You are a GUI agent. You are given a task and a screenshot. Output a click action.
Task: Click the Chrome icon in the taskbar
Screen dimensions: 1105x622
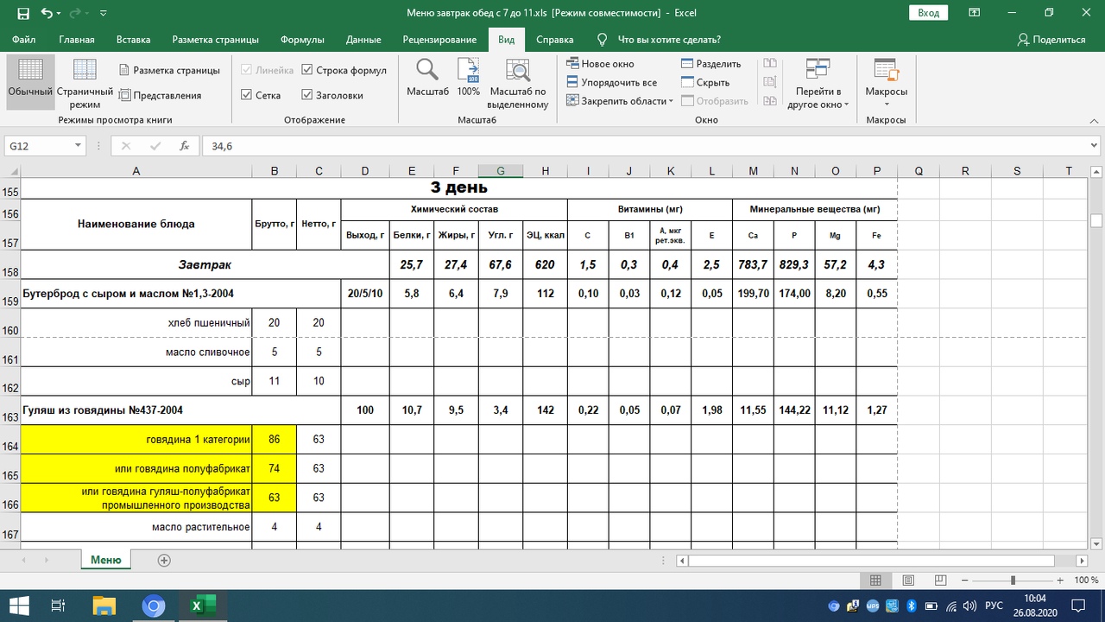click(153, 606)
